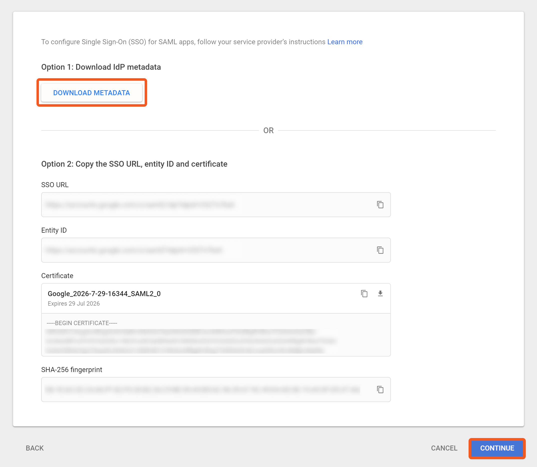537x467 pixels.
Task: Go back to the previous step
Action: tap(35, 448)
